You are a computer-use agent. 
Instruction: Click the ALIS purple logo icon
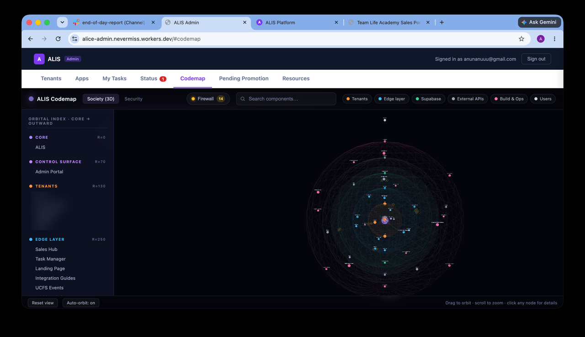(39, 59)
